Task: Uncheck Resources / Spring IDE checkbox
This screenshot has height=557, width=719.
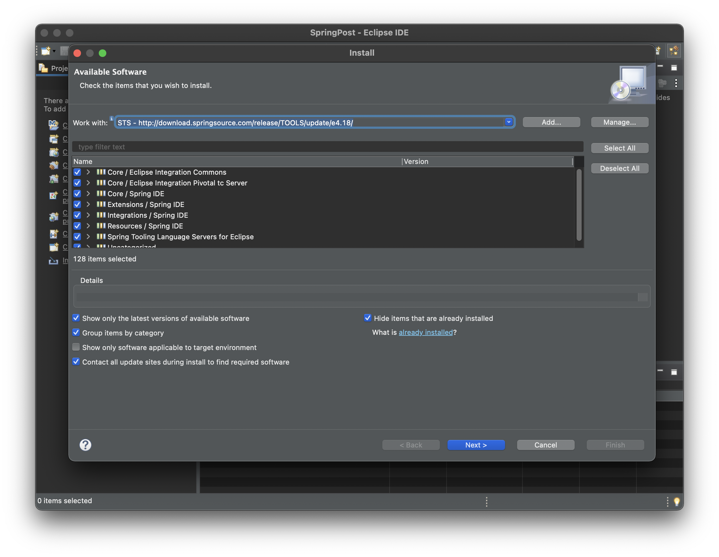Action: point(77,226)
